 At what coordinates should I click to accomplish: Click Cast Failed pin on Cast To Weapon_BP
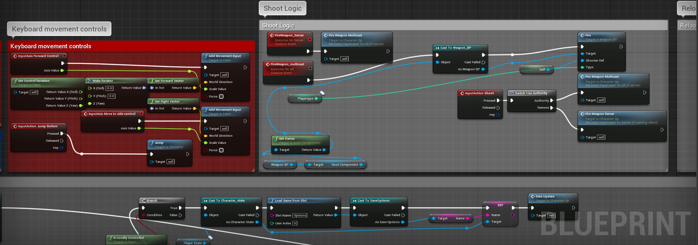pos(483,62)
